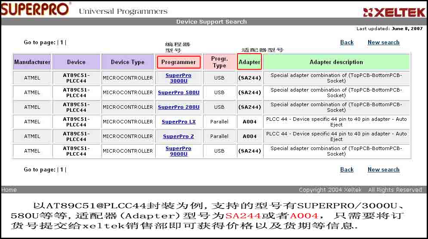Open the SuperPro 3000U programmer link
The image size is (428, 239).
179,78
